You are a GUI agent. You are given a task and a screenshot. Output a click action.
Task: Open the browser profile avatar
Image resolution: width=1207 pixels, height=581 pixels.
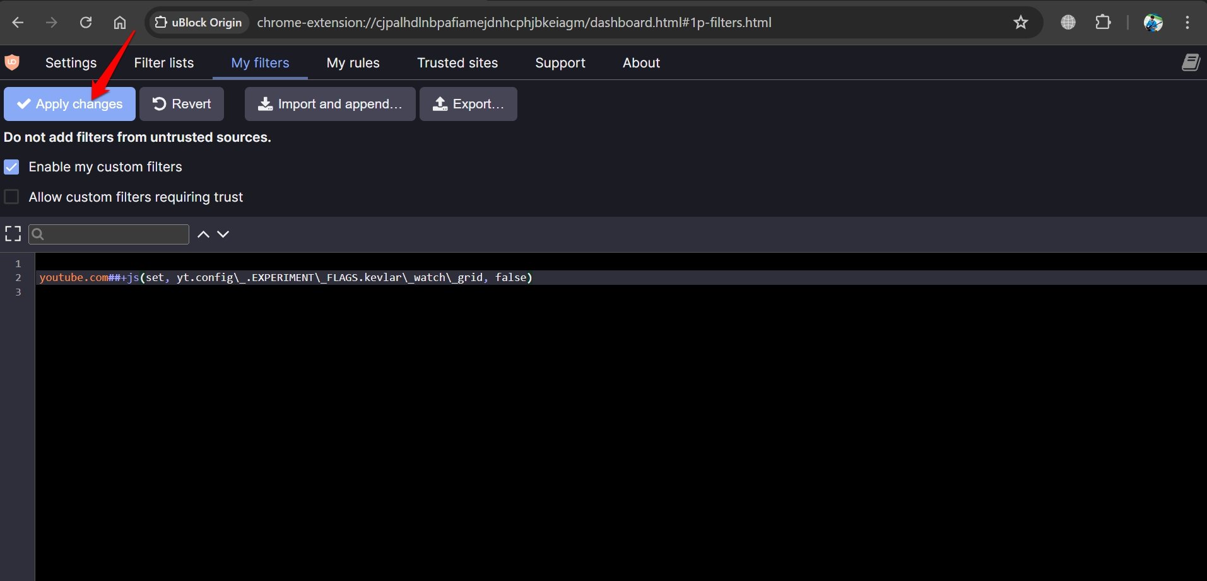click(1153, 23)
